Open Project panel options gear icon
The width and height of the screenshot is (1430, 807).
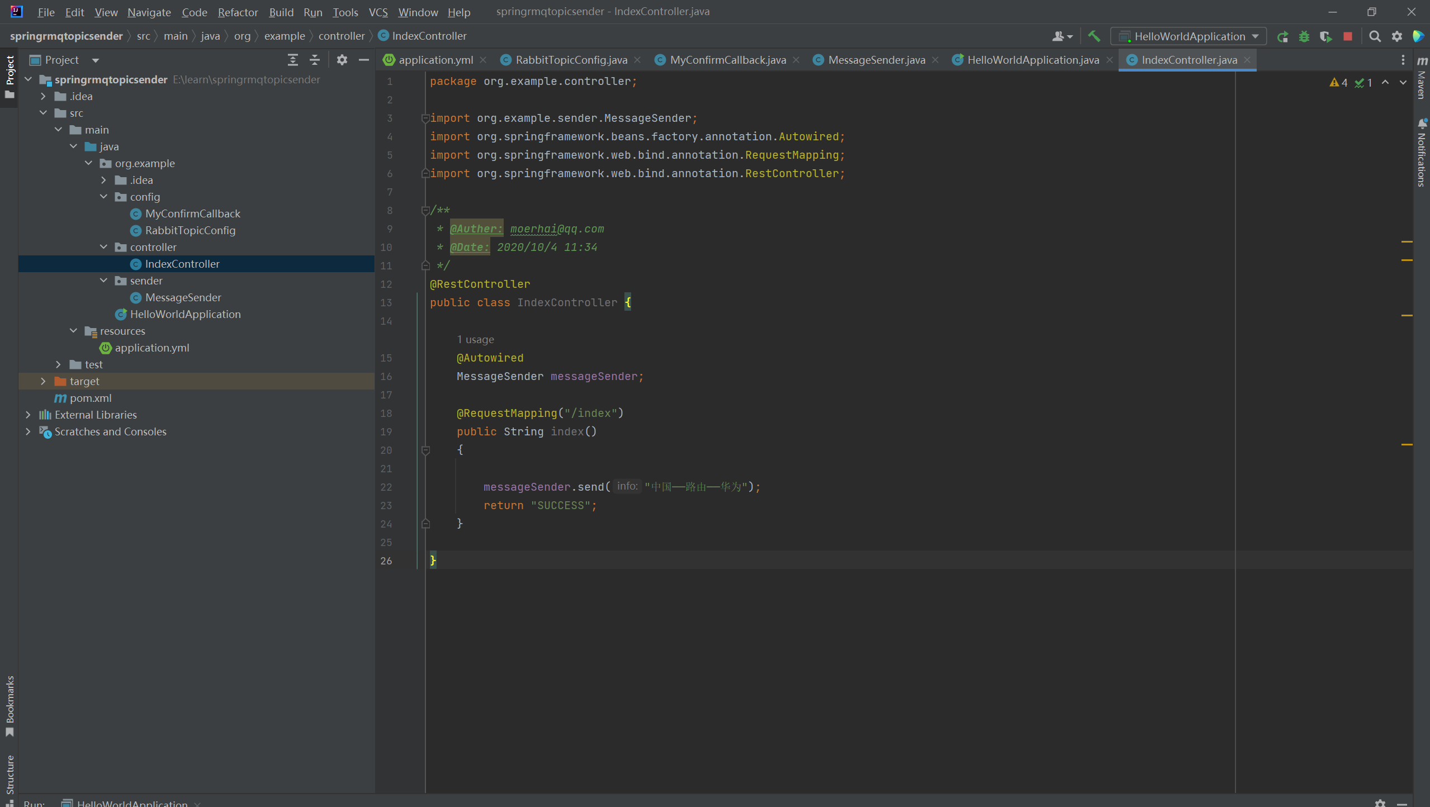coord(342,60)
